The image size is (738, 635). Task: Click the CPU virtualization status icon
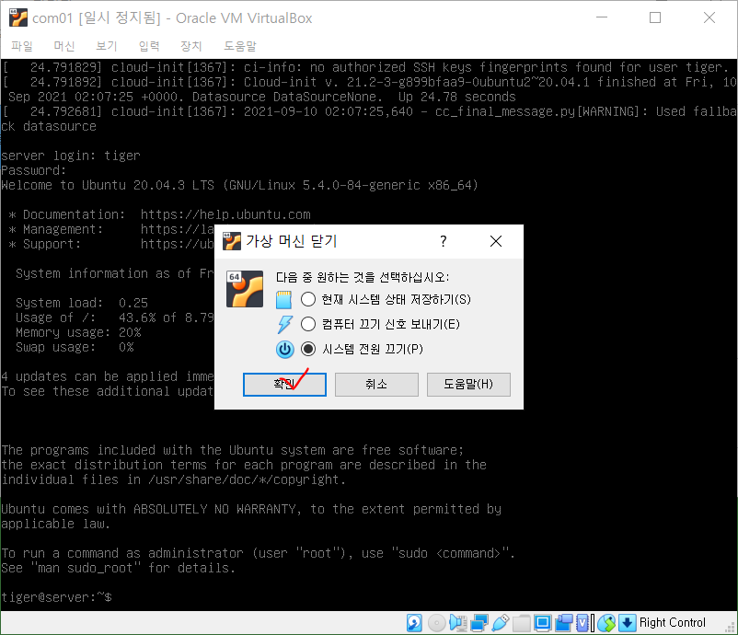pos(582,623)
